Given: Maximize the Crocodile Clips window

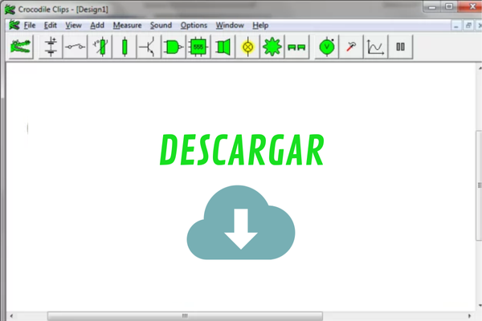Looking at the screenshot, I should click(x=449, y=6).
